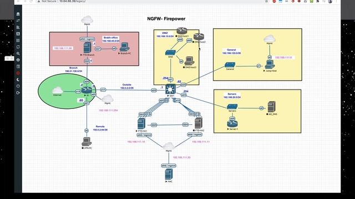Click the 192.168.111.20 address near FMC
The height and width of the screenshot is (199, 355).
[181, 158]
